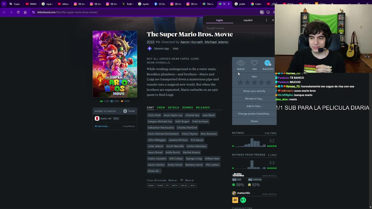Open the browser tab search dropdown
The width and height of the screenshot is (372, 209).
[4, 4]
